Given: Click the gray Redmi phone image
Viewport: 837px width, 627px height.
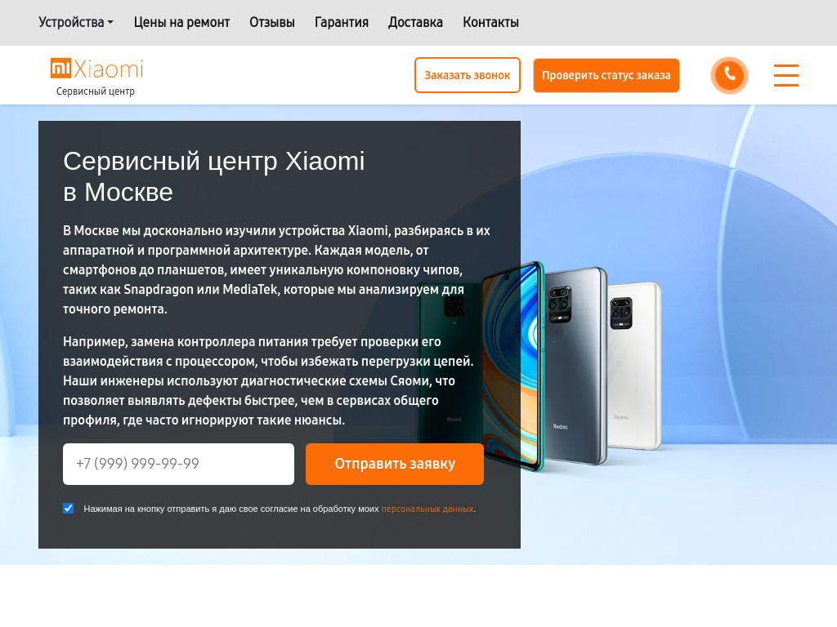Looking at the screenshot, I should click(x=575, y=365).
